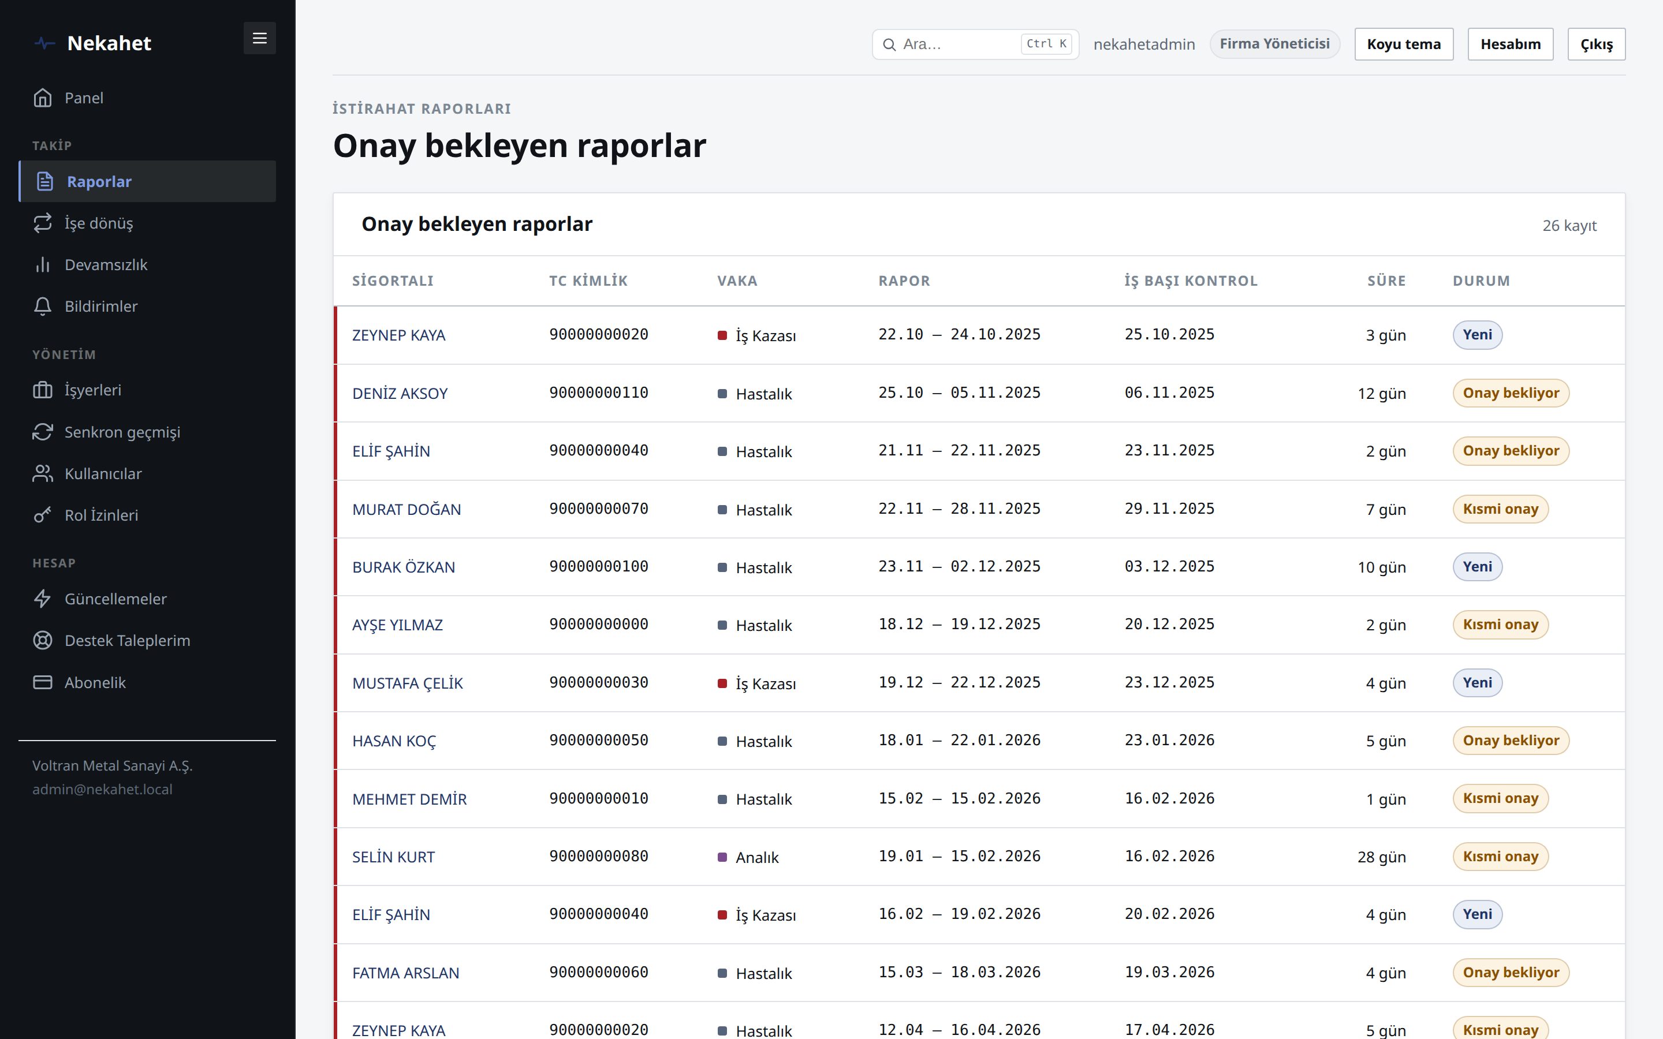Click the Destek Taleplerim lifebuoy icon

43,641
